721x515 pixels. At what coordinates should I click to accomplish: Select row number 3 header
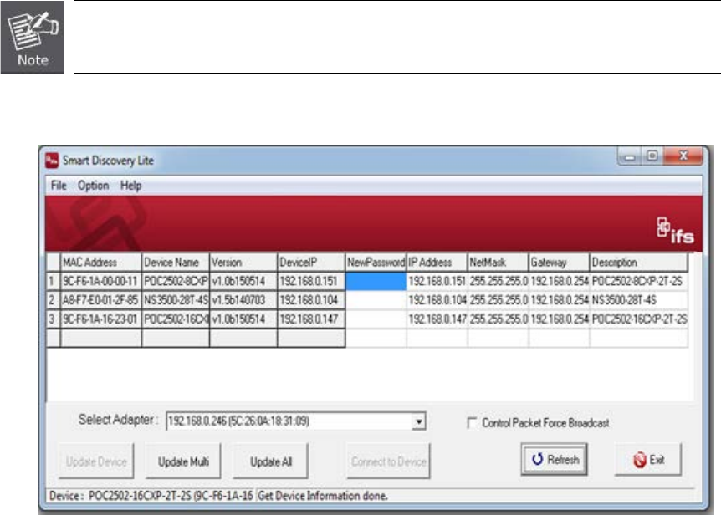click(x=53, y=319)
